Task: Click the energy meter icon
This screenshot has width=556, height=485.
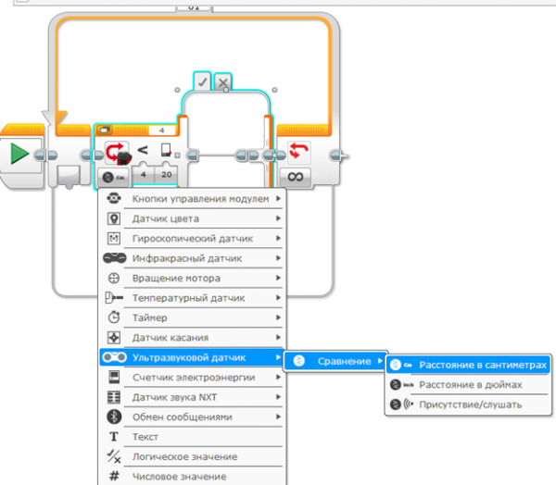Action: point(114,378)
